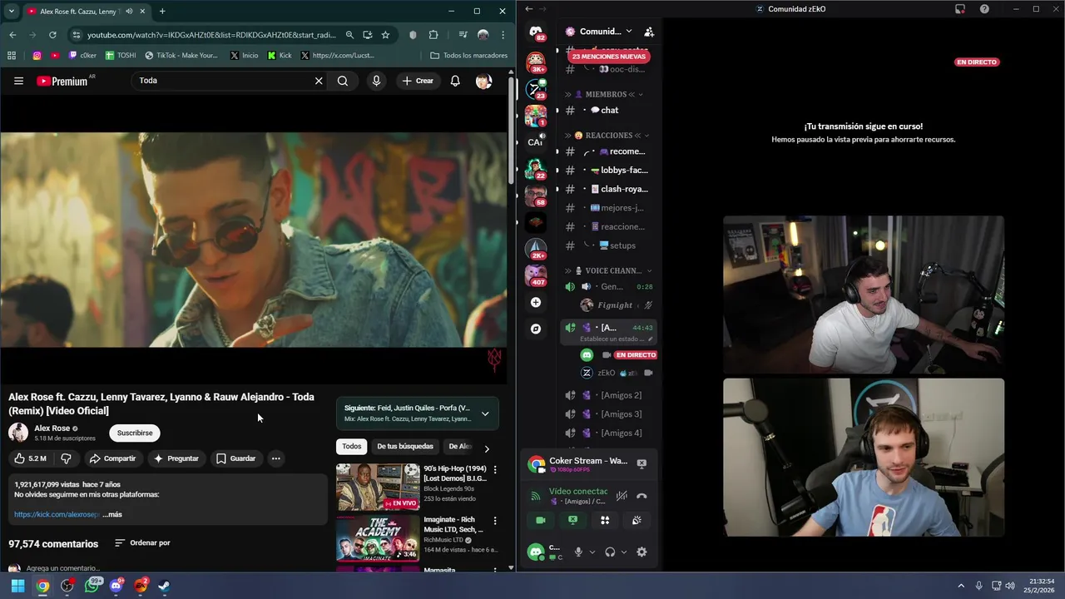This screenshot has width=1065, height=599.
Task: Select the De tus búsquedas chip
Action: click(x=405, y=447)
